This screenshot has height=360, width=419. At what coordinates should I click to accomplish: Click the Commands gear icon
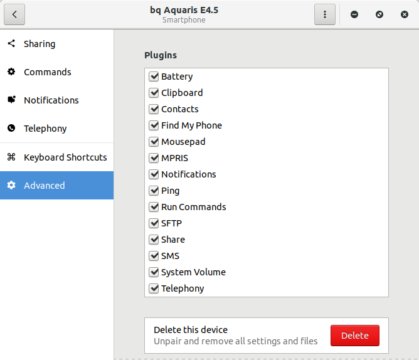tap(11, 72)
